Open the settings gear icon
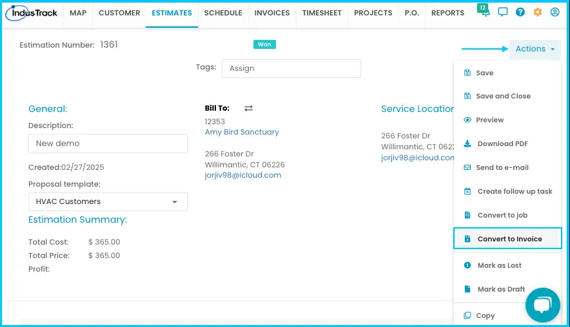 click(537, 12)
